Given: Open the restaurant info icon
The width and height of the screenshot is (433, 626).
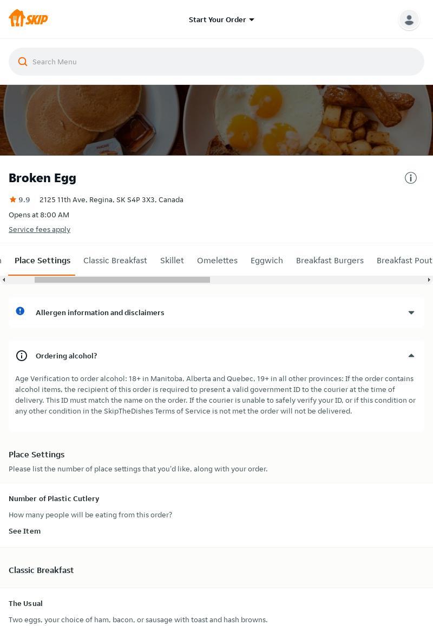Looking at the screenshot, I should [411, 178].
